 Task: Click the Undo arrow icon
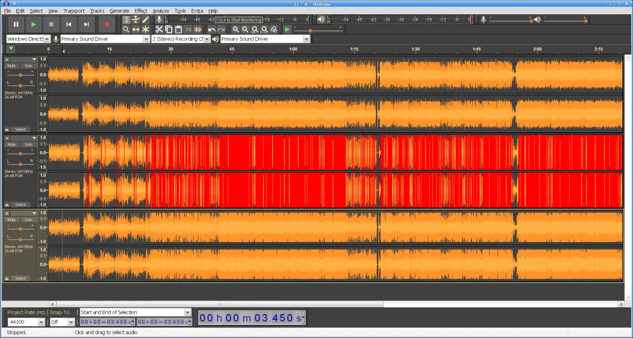coord(212,29)
